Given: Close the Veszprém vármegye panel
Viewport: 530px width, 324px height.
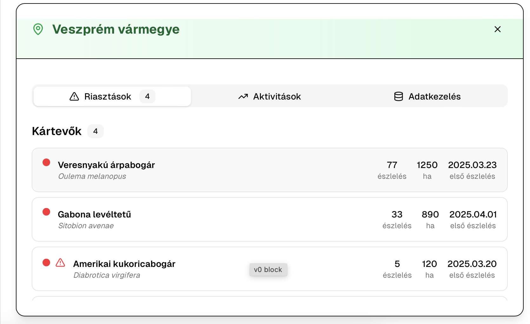Looking at the screenshot, I should (x=497, y=29).
